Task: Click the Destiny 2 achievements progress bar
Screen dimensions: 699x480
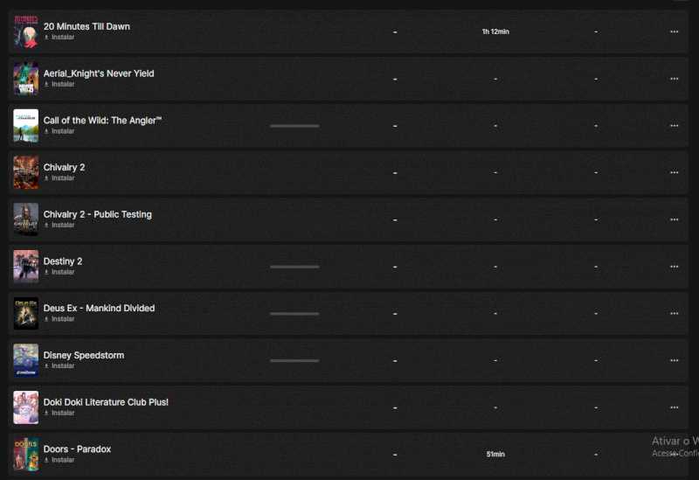Action: point(294,267)
